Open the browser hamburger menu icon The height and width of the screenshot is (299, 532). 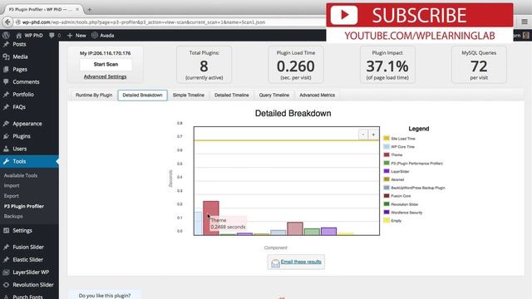[525, 22]
